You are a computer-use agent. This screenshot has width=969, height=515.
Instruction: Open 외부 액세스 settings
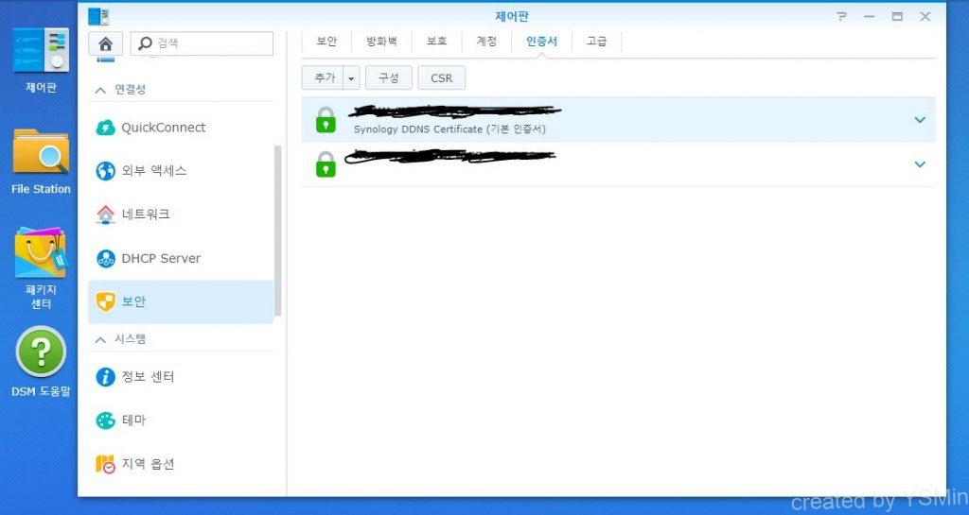(x=153, y=171)
